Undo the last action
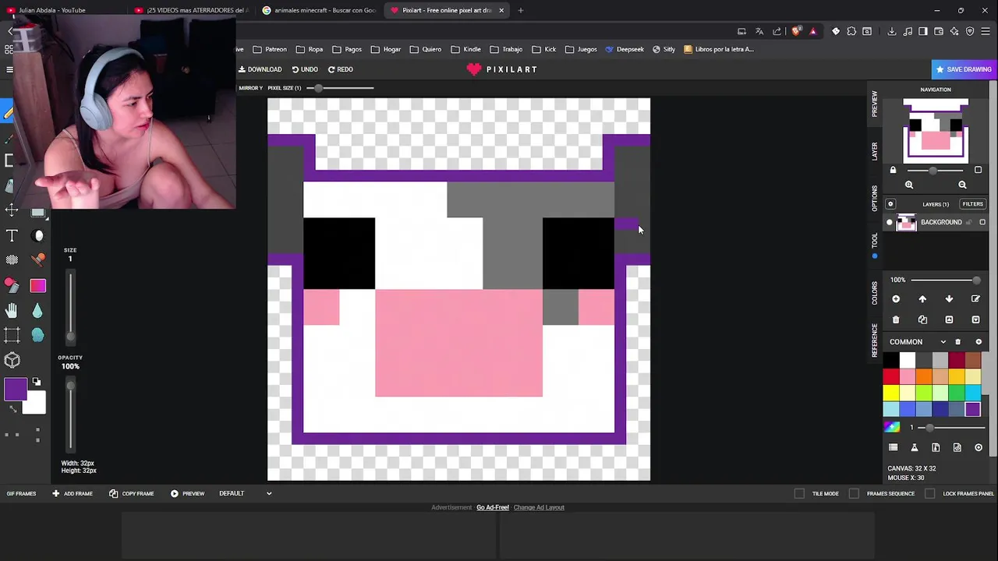998x561 pixels. (x=305, y=69)
